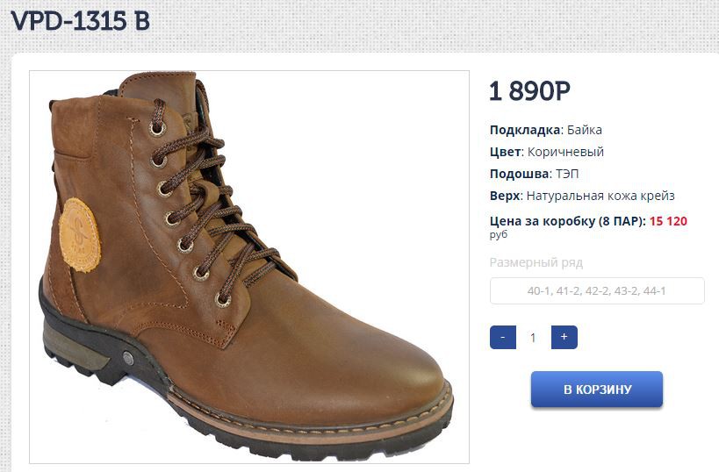Click the orange logo patch on the boot
The image size is (719, 472).
pos(80,234)
